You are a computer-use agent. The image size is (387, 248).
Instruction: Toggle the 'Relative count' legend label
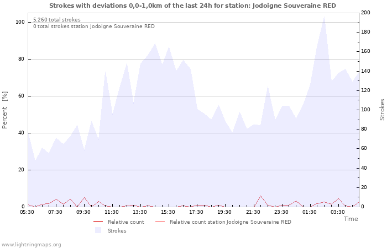coord(125,222)
